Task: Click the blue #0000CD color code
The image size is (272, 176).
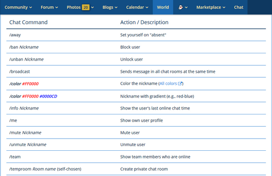Action: coord(48,96)
